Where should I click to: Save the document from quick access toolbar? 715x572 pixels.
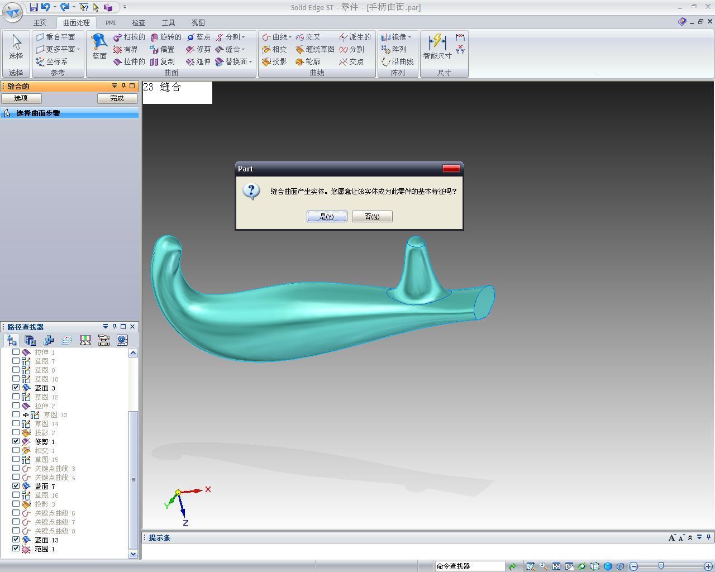(x=34, y=7)
